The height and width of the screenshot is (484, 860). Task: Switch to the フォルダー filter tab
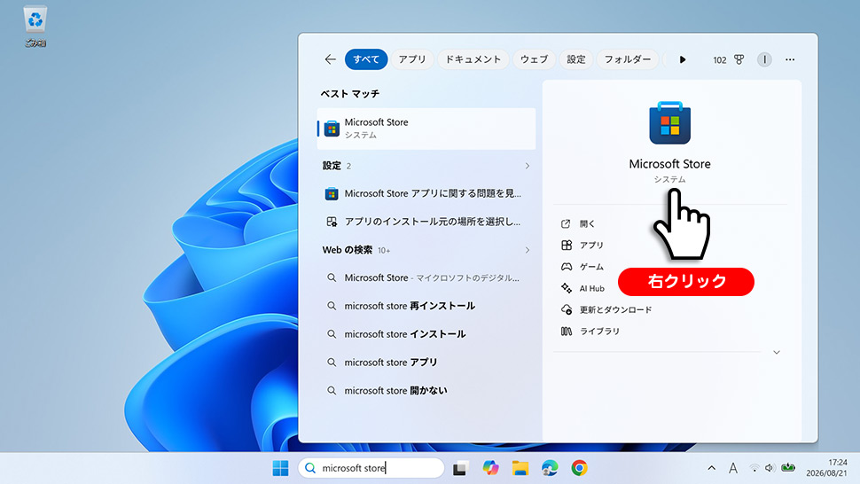628,59
